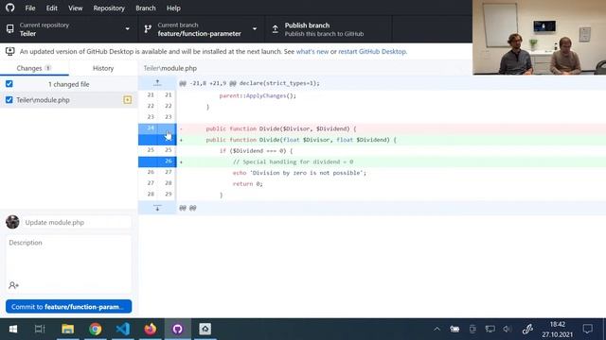Switch to the History tab
606x340 pixels.
point(103,68)
